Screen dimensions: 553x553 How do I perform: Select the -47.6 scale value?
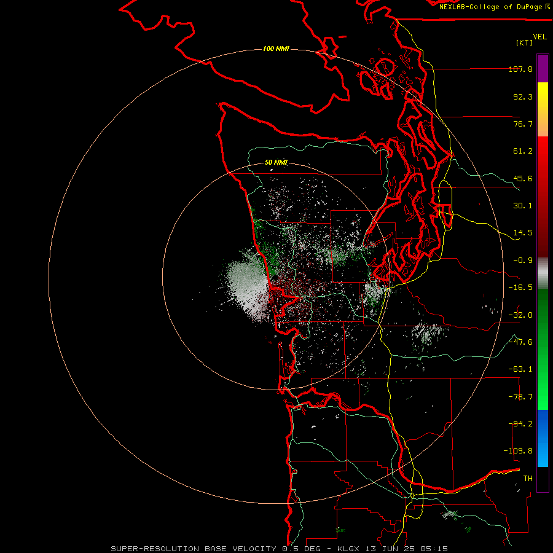tap(520, 342)
